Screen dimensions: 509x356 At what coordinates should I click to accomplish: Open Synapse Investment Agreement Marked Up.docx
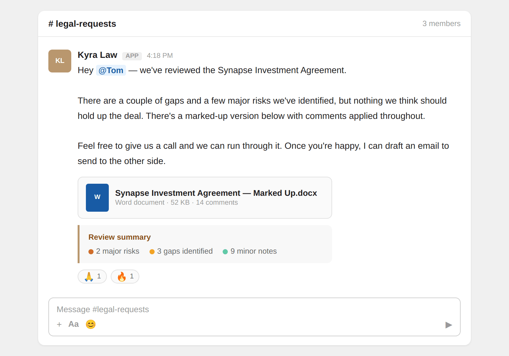coord(216,193)
